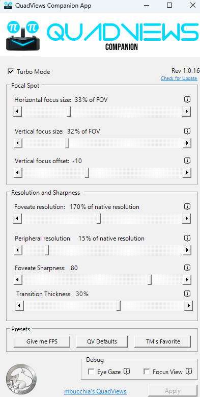This screenshot has width=200, height=397.
Task: Enable the Focus View debug checkbox
Action: 147,372
